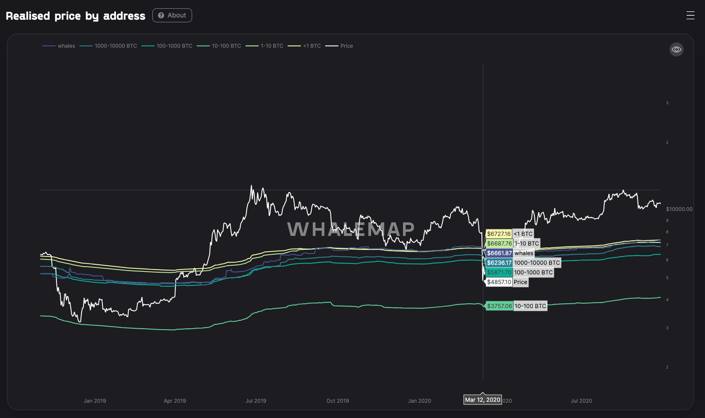Click the Realised price by address title
This screenshot has height=418, width=705.
point(75,16)
